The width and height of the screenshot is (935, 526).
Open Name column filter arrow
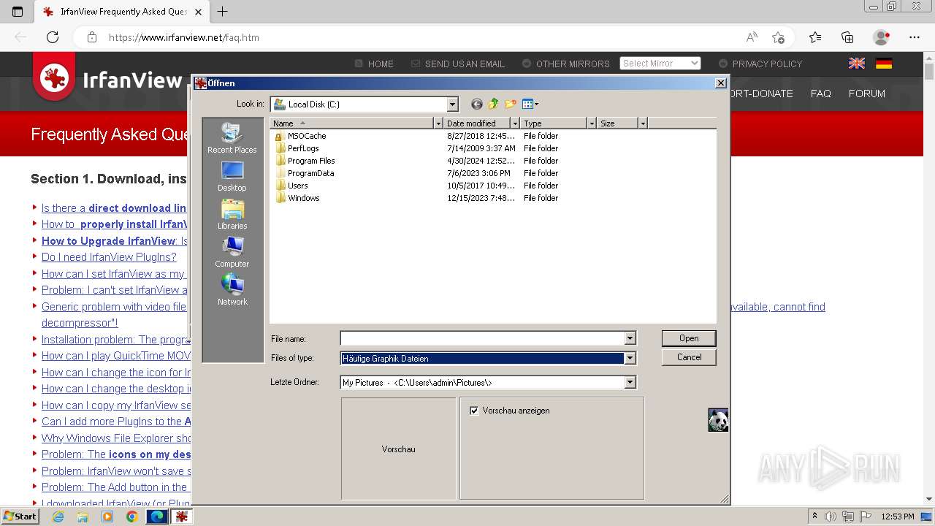[438, 123]
